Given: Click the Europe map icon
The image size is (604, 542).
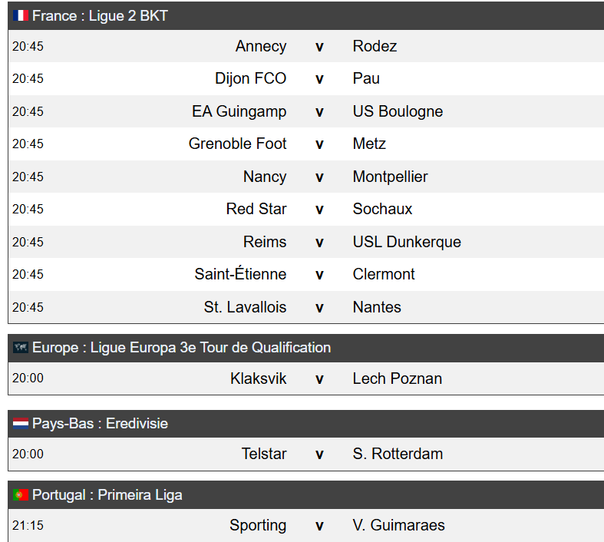Looking at the screenshot, I should pos(21,348).
